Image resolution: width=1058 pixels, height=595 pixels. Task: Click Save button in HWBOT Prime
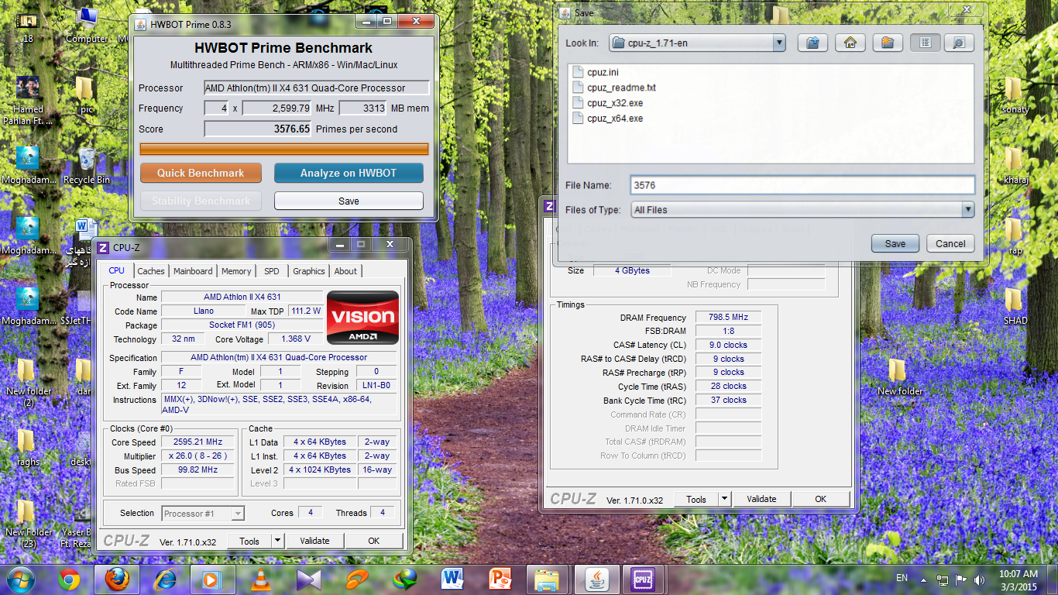coord(349,201)
